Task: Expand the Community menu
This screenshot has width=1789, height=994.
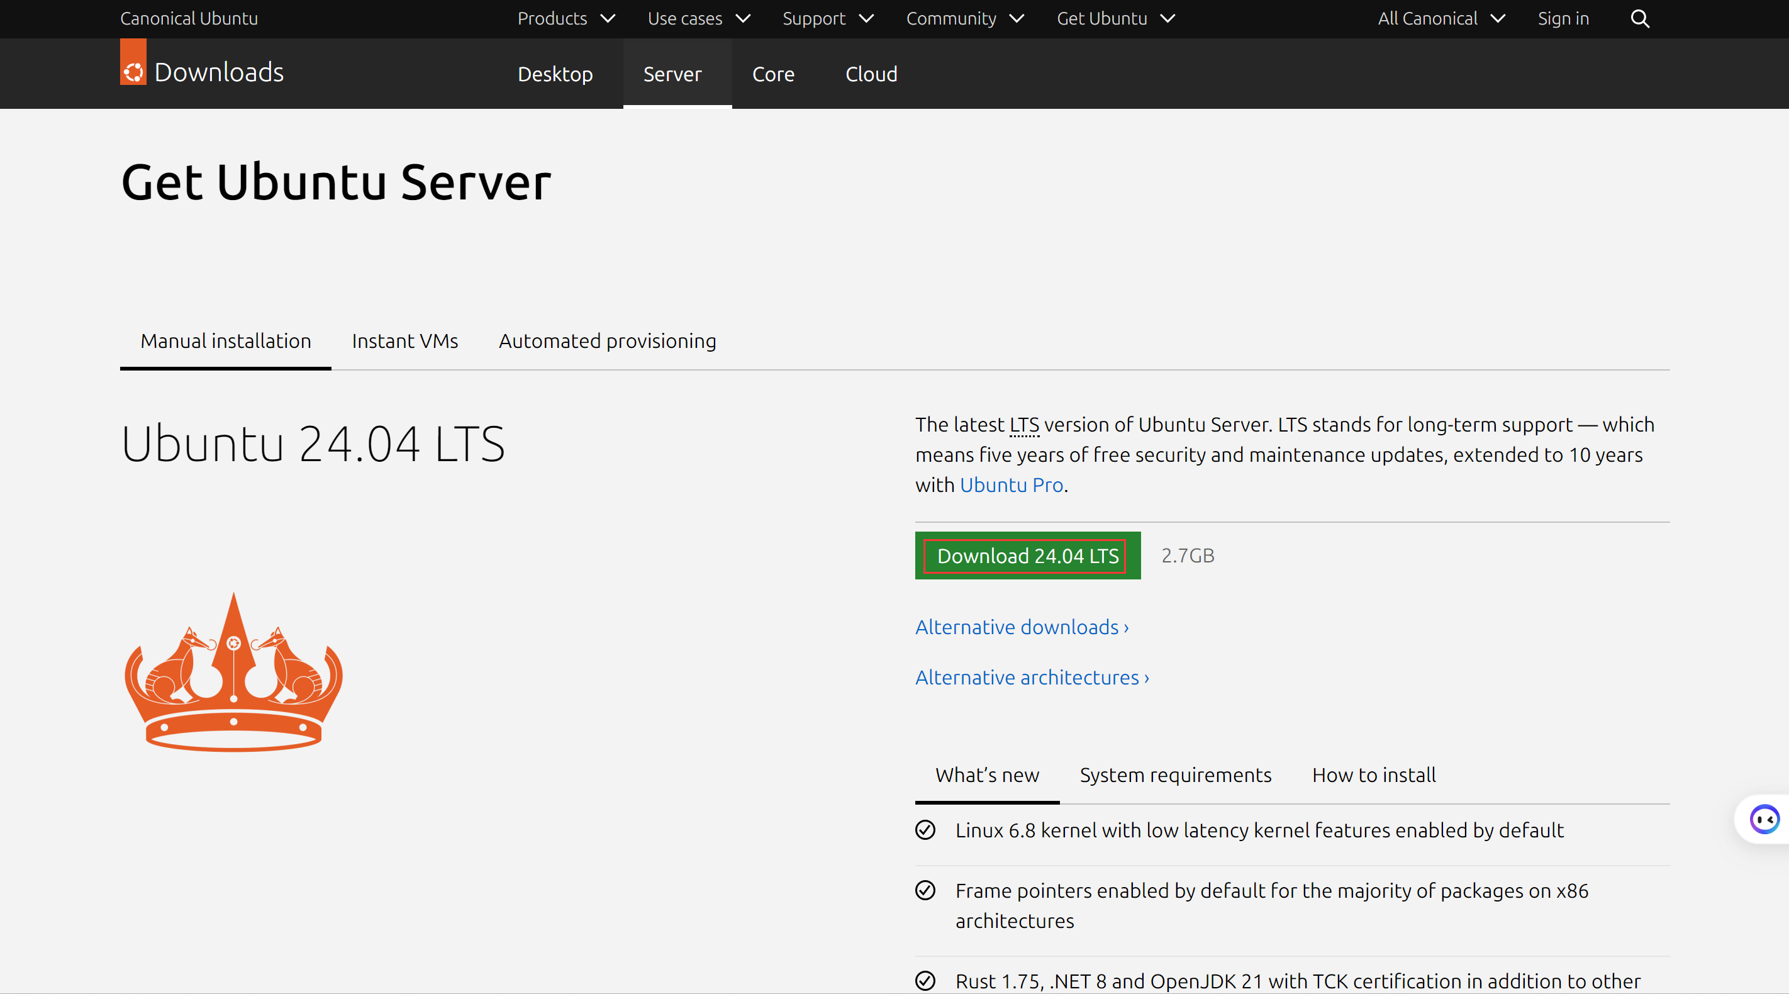Action: (965, 19)
